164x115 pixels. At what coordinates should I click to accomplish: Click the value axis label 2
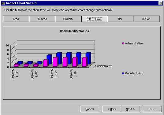(x=8, y=63)
